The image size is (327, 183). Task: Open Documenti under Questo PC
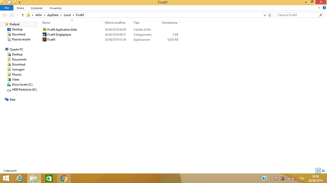click(x=19, y=59)
